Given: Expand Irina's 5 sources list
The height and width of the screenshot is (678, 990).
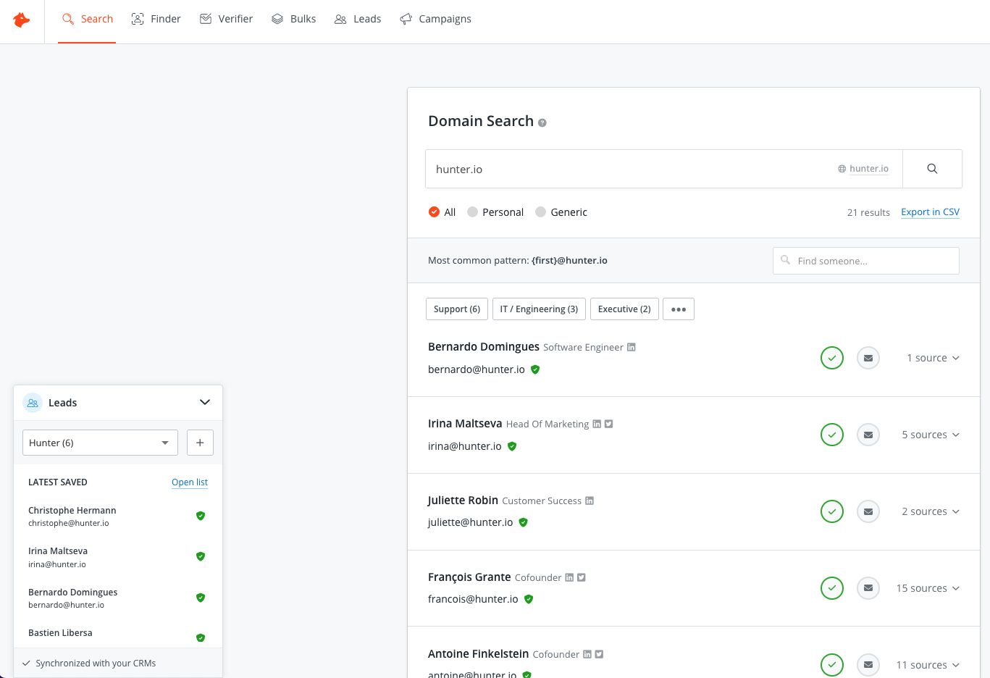Looking at the screenshot, I should click(x=931, y=435).
